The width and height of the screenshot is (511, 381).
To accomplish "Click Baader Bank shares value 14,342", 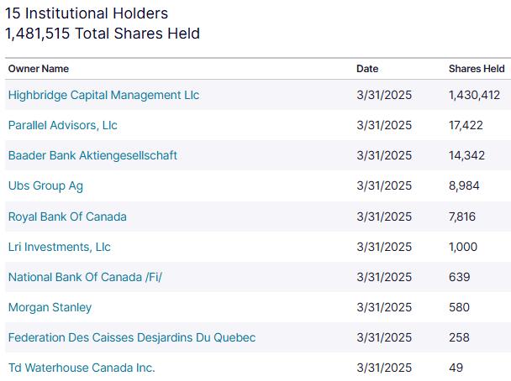I will [466, 155].
